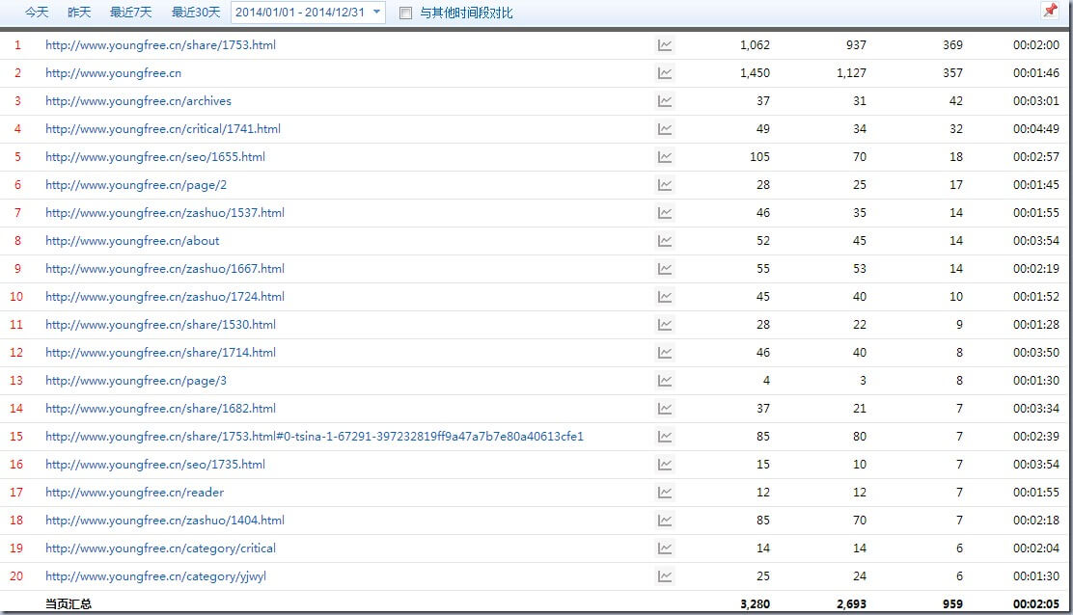
Task: Click duration 00:04:49 in critical/1741 row
Action: click(1036, 129)
